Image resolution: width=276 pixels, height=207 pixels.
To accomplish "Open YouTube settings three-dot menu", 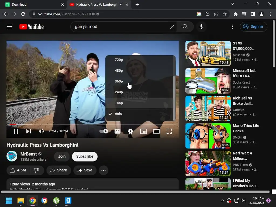I will tap(232, 27).
